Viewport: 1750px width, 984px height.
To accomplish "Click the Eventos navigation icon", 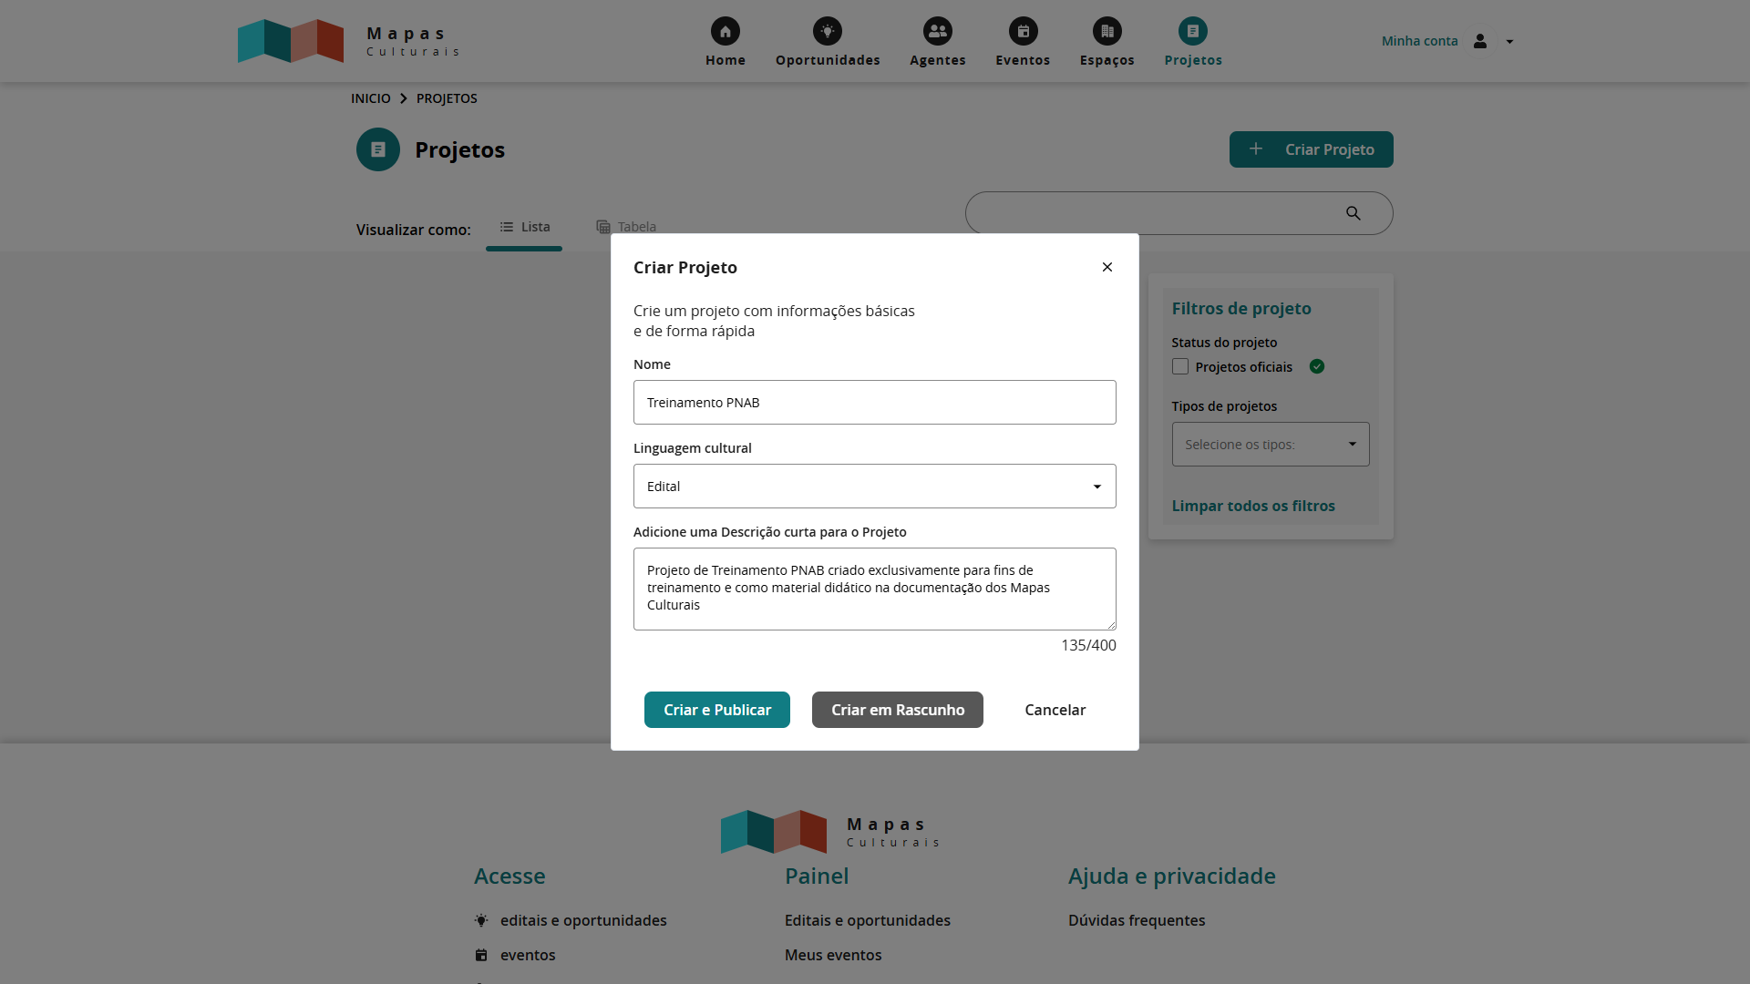I will click(x=1023, y=30).
